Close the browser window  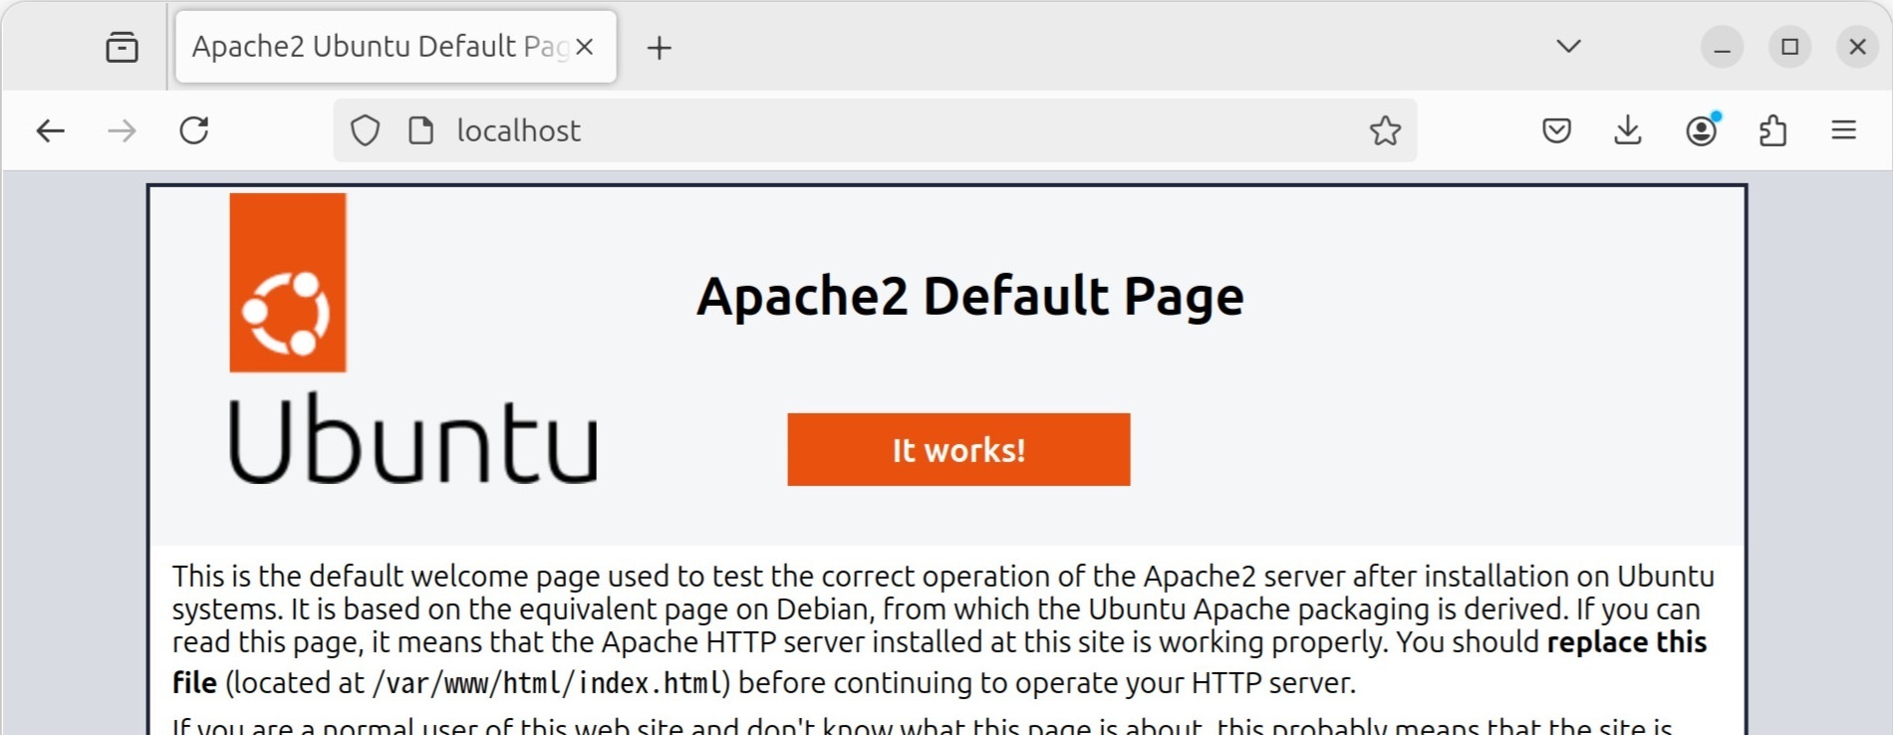(1857, 47)
